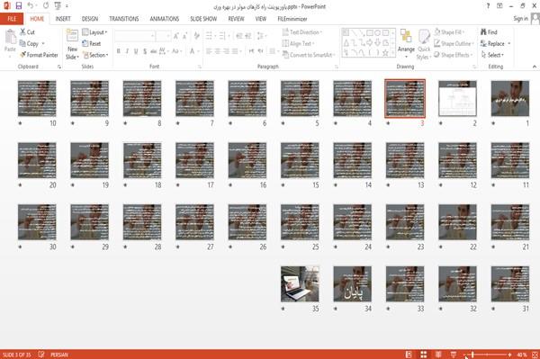
Task: Click the Undo arrow icon
Action: tap(31, 6)
